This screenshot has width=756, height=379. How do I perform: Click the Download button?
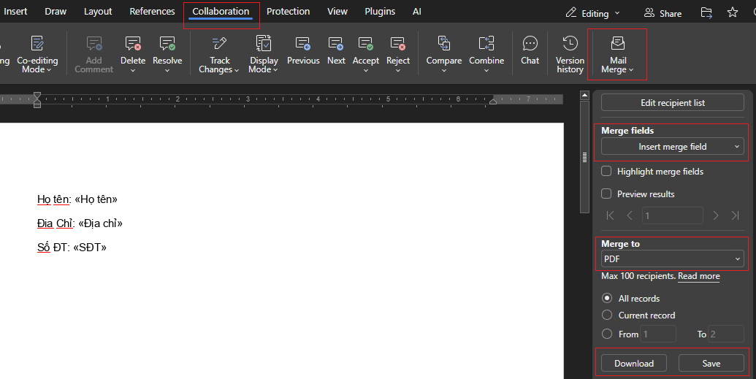[633, 364]
